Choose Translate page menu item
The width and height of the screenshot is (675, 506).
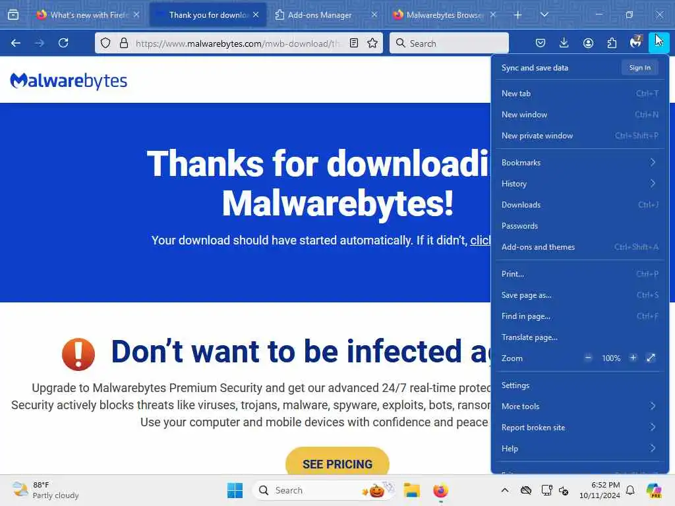click(579, 337)
